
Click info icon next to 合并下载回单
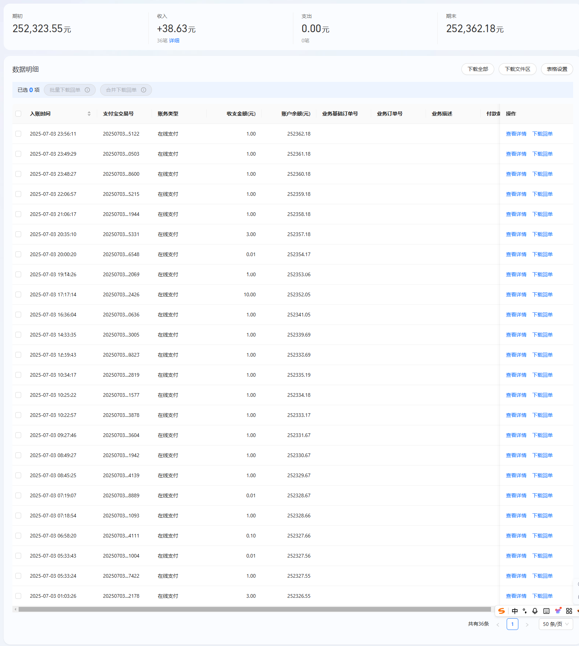pos(144,90)
